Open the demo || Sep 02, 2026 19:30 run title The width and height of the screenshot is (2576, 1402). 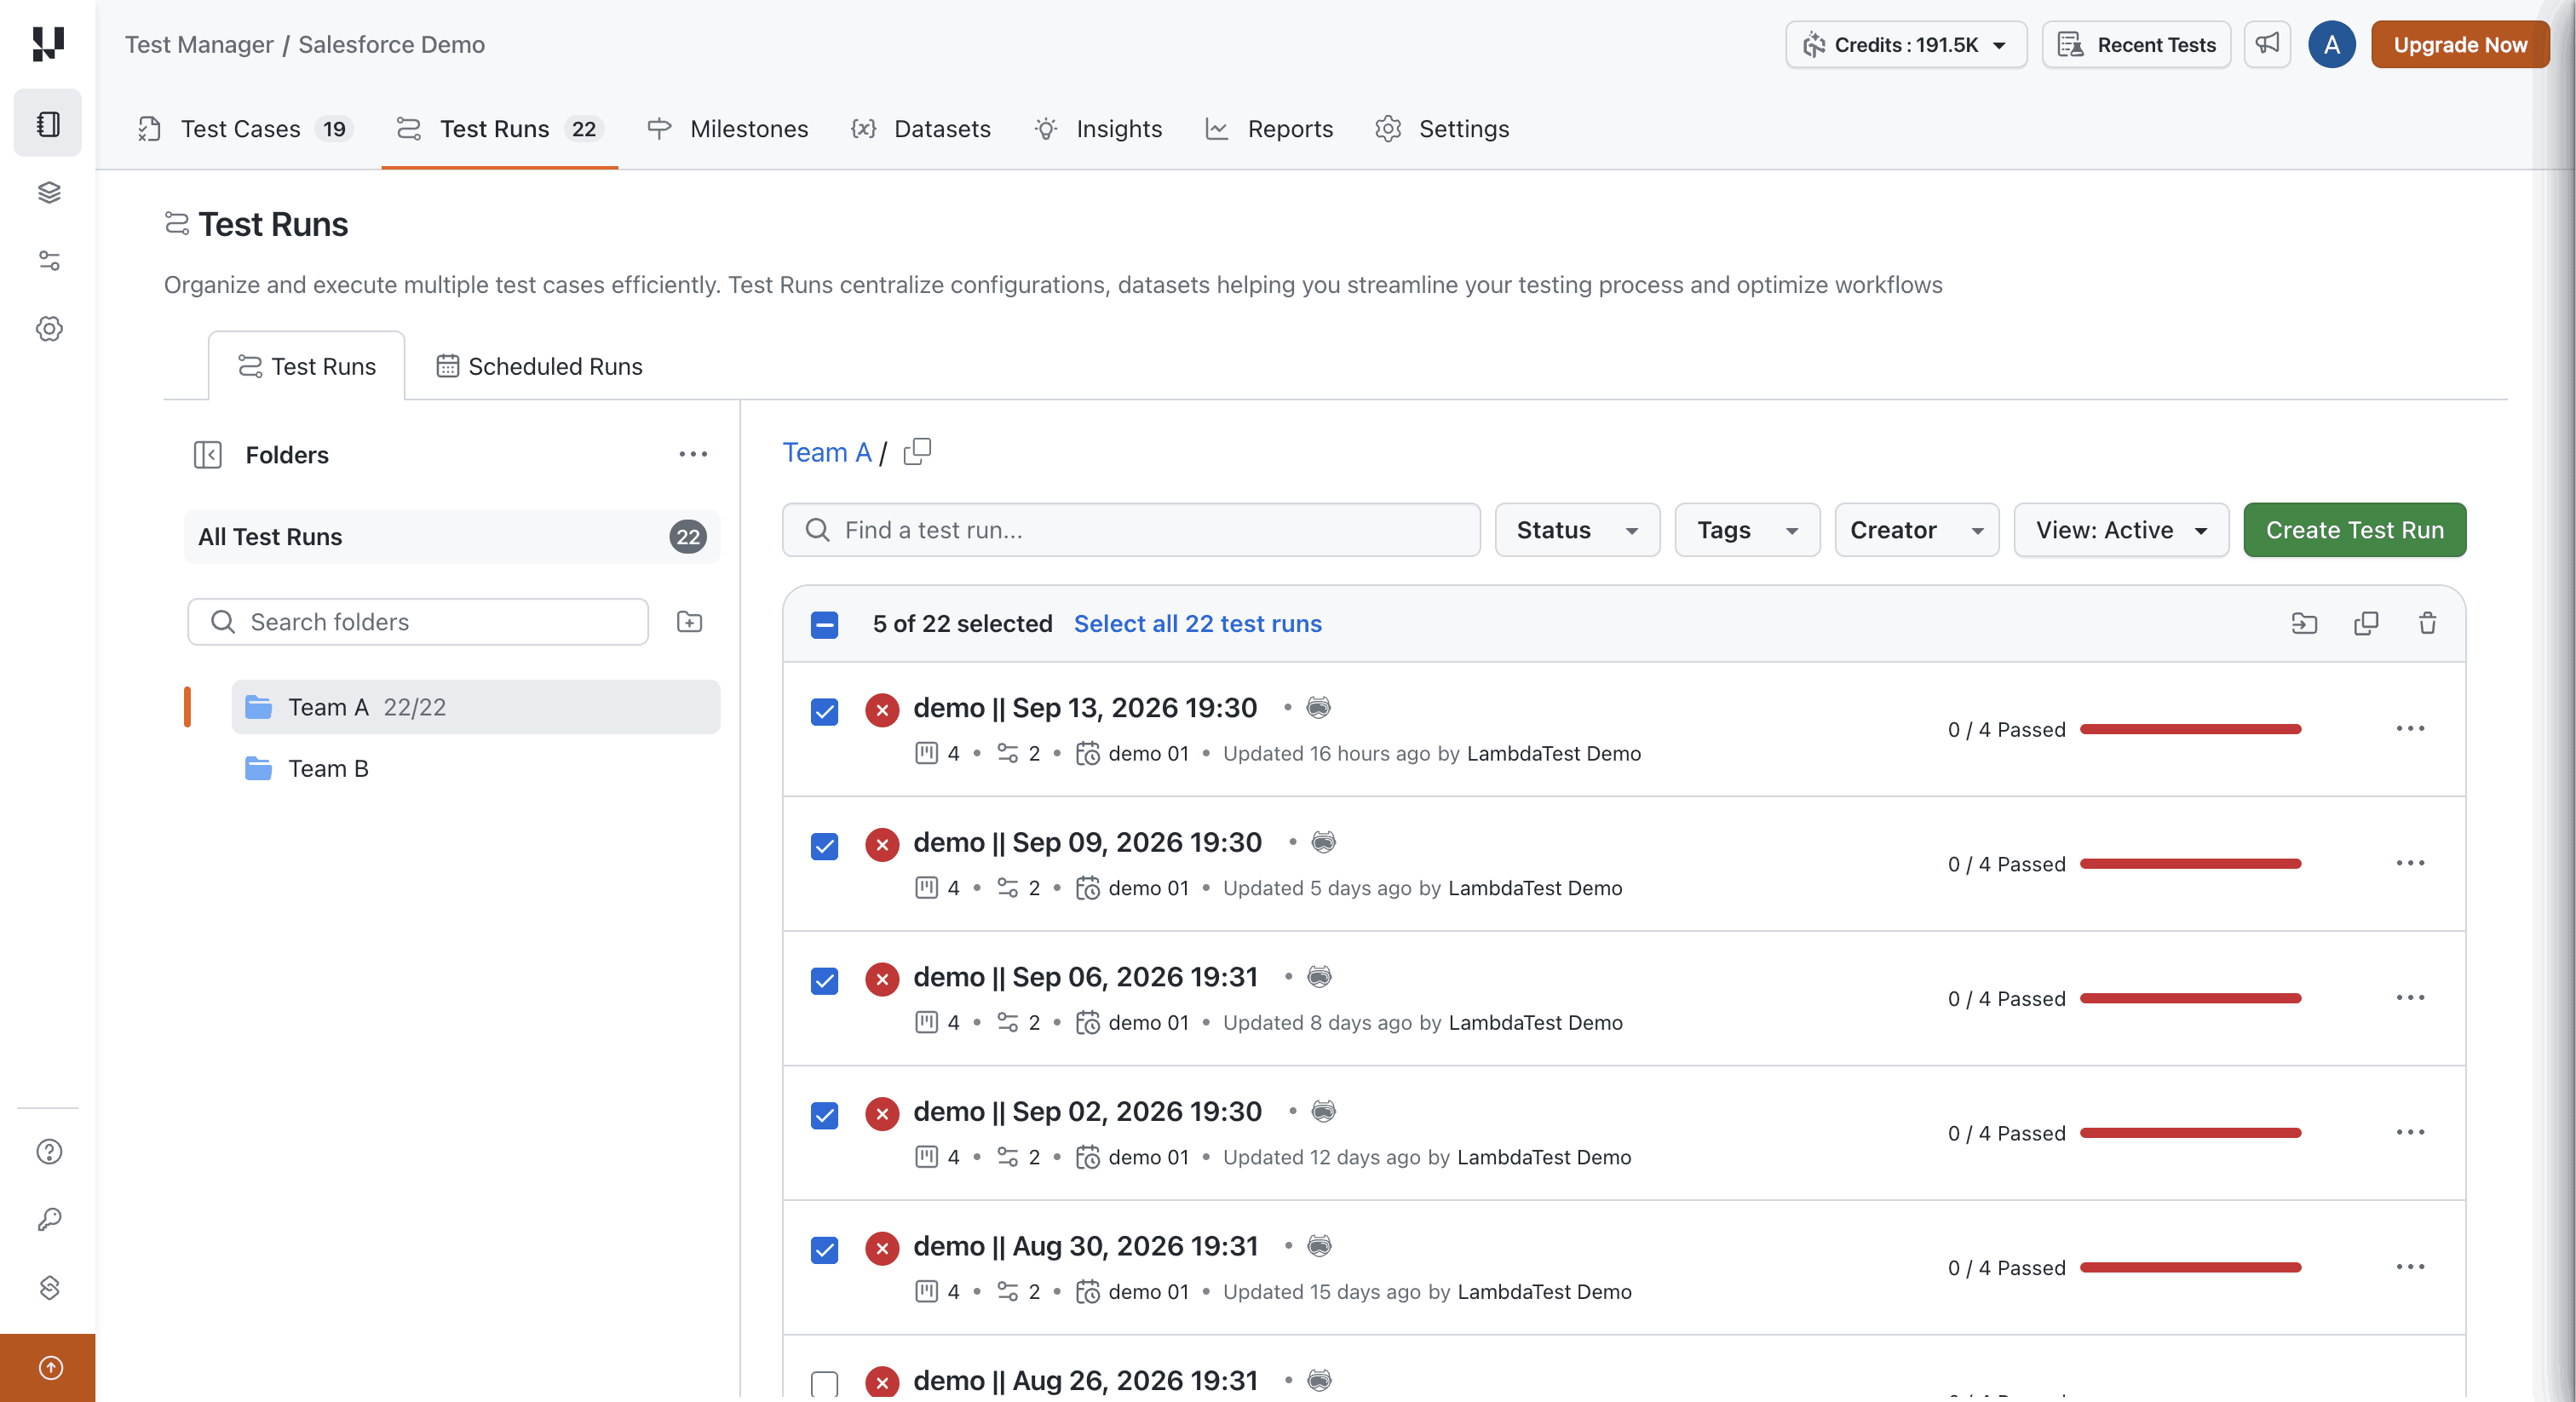pyautogui.click(x=1087, y=1111)
